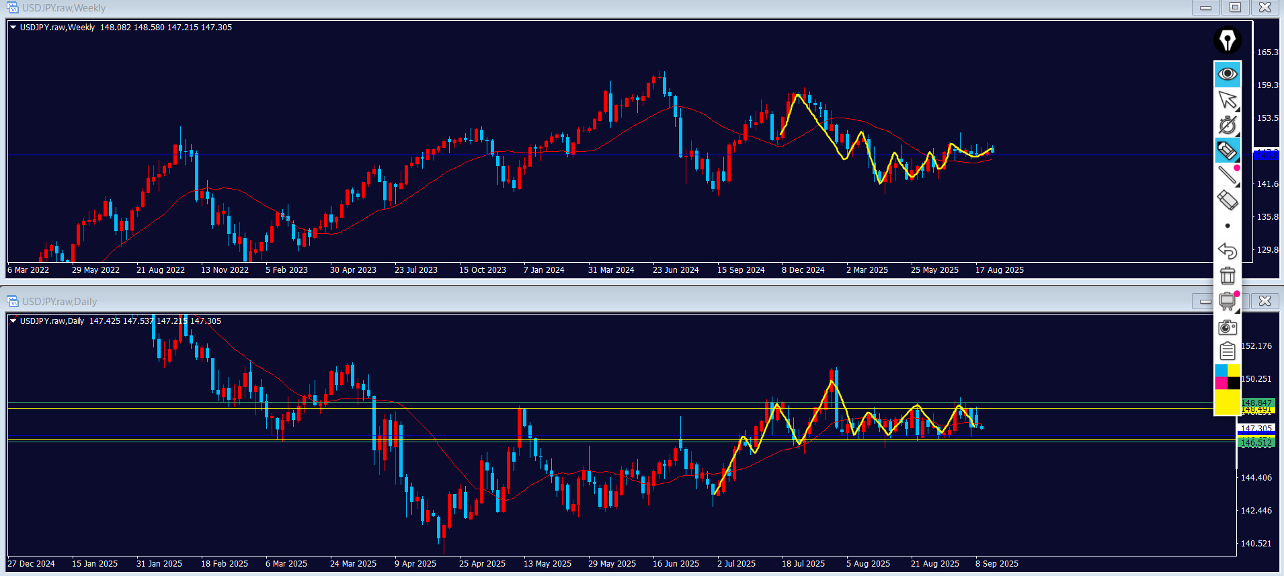Open the easel whiteboard tool
This screenshot has width=1284, height=576.
click(1228, 301)
